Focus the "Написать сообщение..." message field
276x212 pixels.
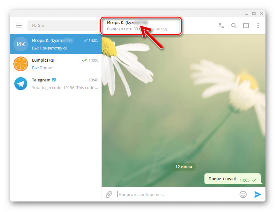pos(176,194)
